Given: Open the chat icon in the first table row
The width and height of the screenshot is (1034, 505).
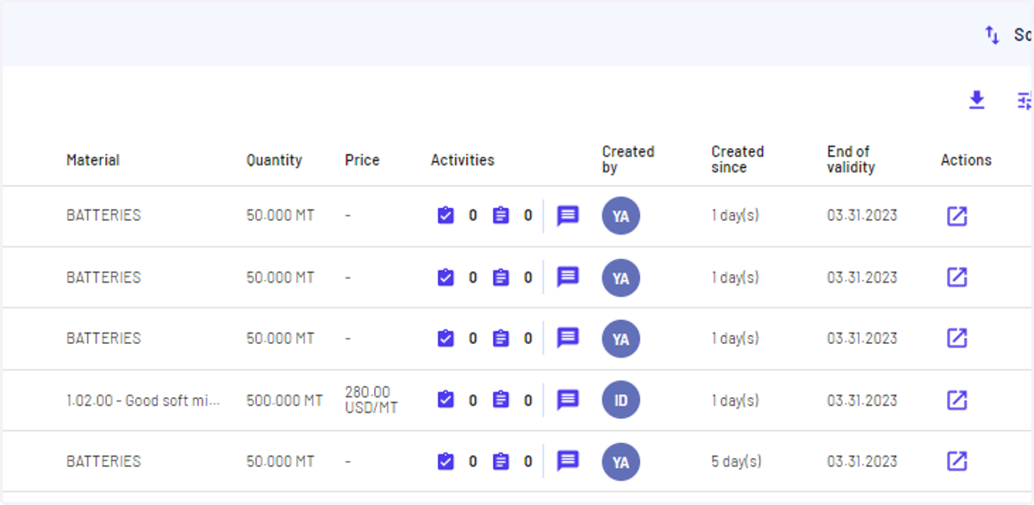Looking at the screenshot, I should pyautogui.click(x=568, y=215).
